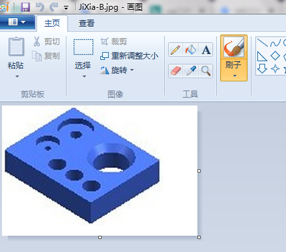Click the Brushes (刷子) icon
Viewport: 286px width, 252px height.
click(x=234, y=47)
